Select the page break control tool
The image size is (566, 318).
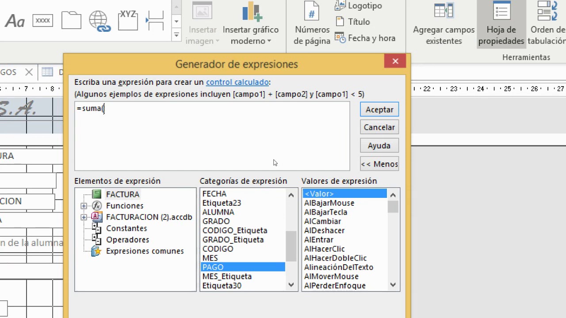point(155,20)
